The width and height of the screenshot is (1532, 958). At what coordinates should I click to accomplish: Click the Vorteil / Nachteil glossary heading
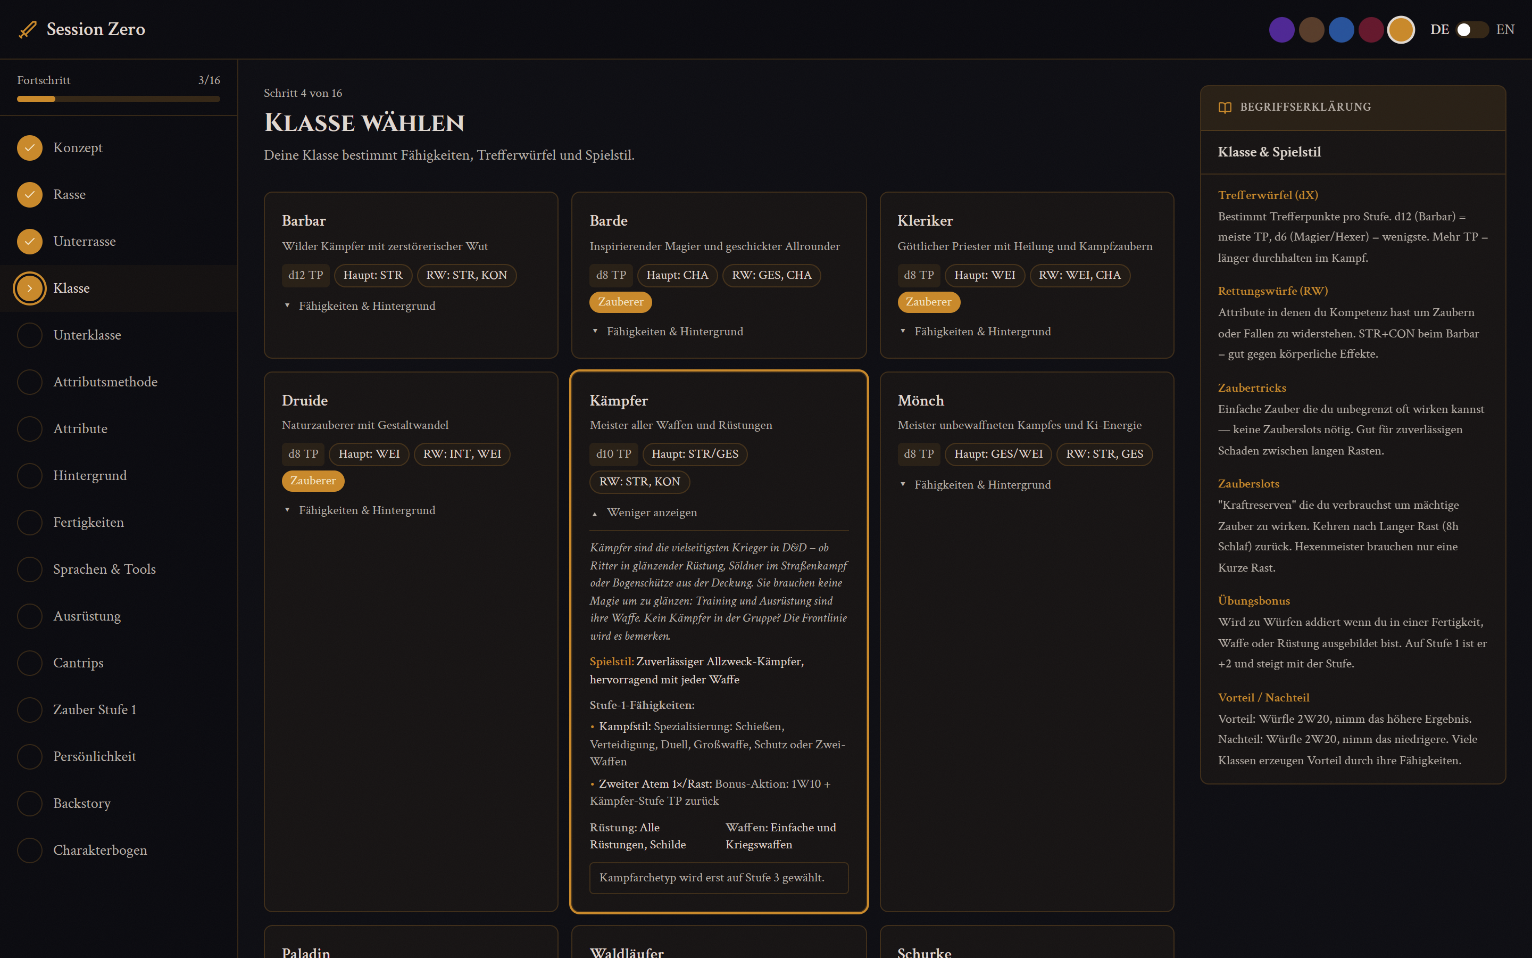1263,698
